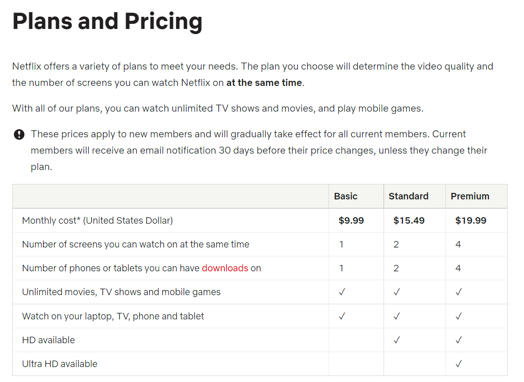Click the Ultra HD available row label

pyautogui.click(x=60, y=364)
